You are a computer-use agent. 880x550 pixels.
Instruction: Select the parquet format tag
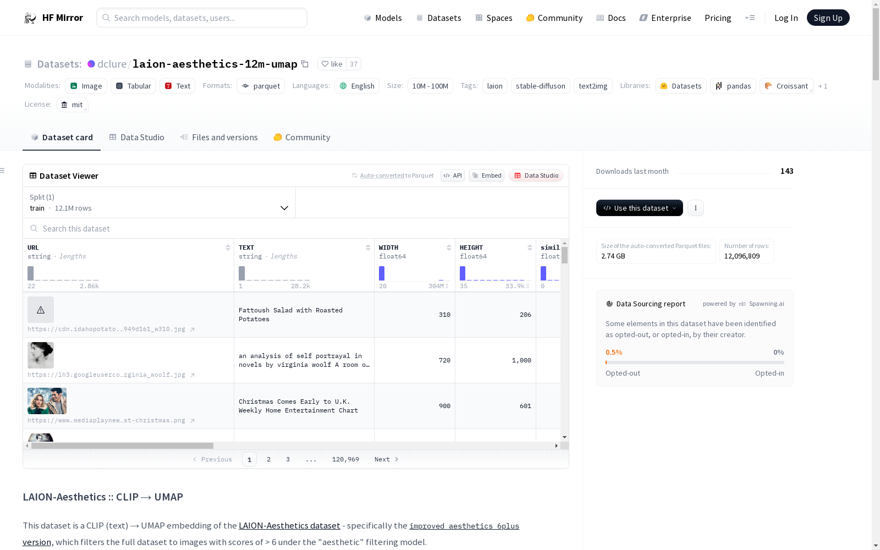pyautogui.click(x=261, y=86)
